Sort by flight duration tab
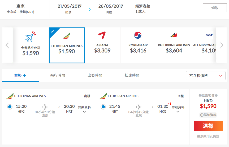Viewport: 229px width, 147px height. (x=58, y=75)
